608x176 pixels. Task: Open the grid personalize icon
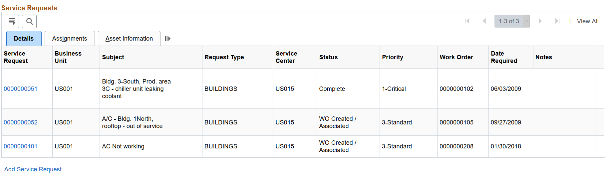point(12,21)
